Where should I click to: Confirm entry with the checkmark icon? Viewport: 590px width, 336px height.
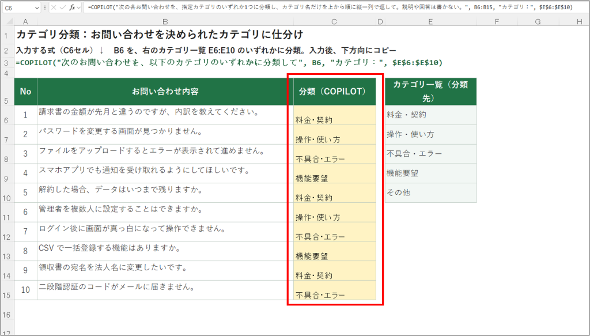[63, 7]
